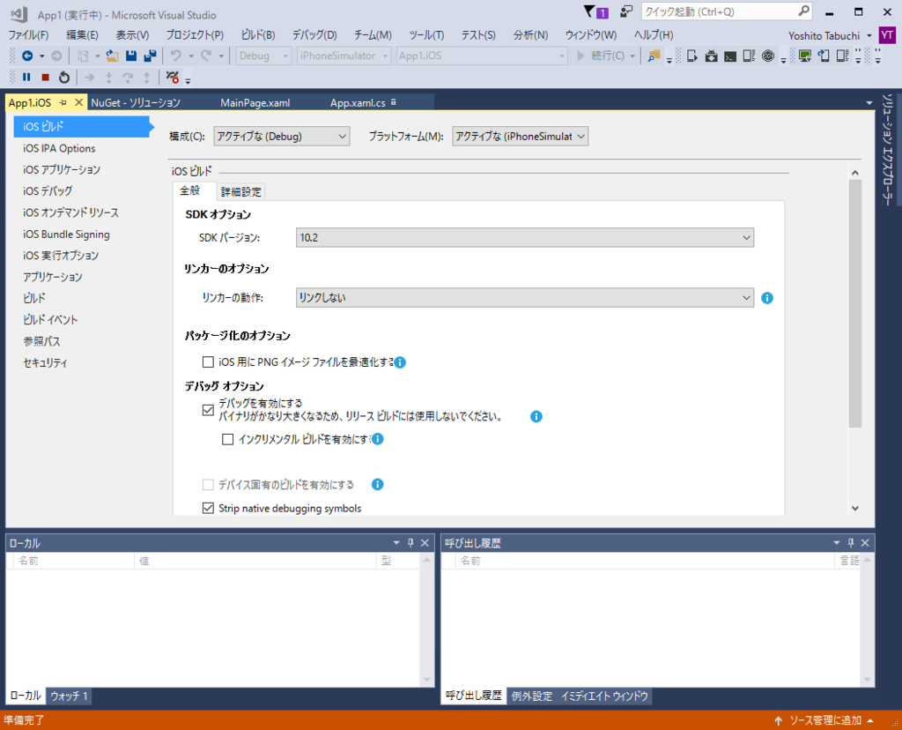902x730 pixels.
Task: Click the Save All double-disk icon
Action: [x=150, y=56]
